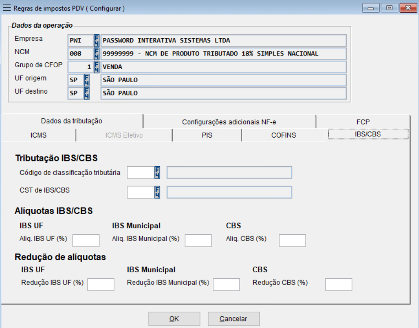Open F4 lookup for UF destino
Screen dimensions: 419x328
[x=87, y=93]
